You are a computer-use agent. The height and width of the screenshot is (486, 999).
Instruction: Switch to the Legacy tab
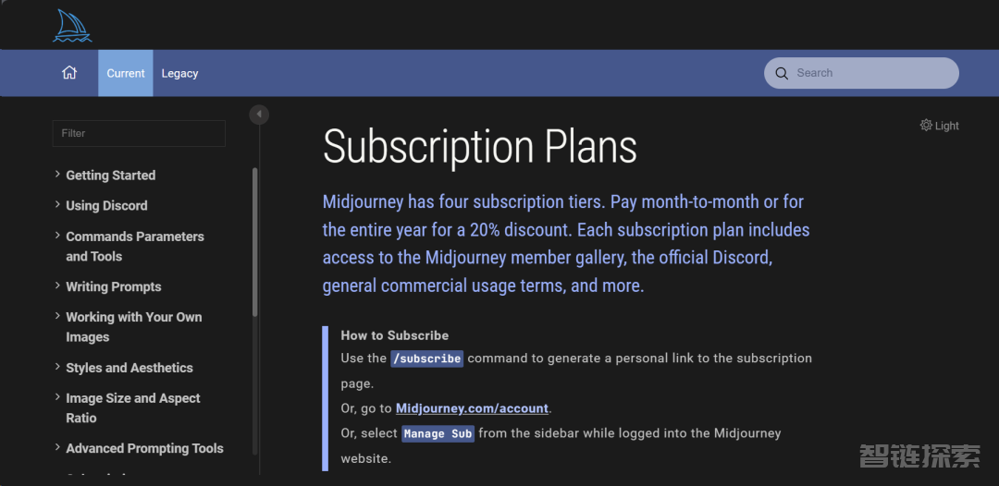pos(179,73)
